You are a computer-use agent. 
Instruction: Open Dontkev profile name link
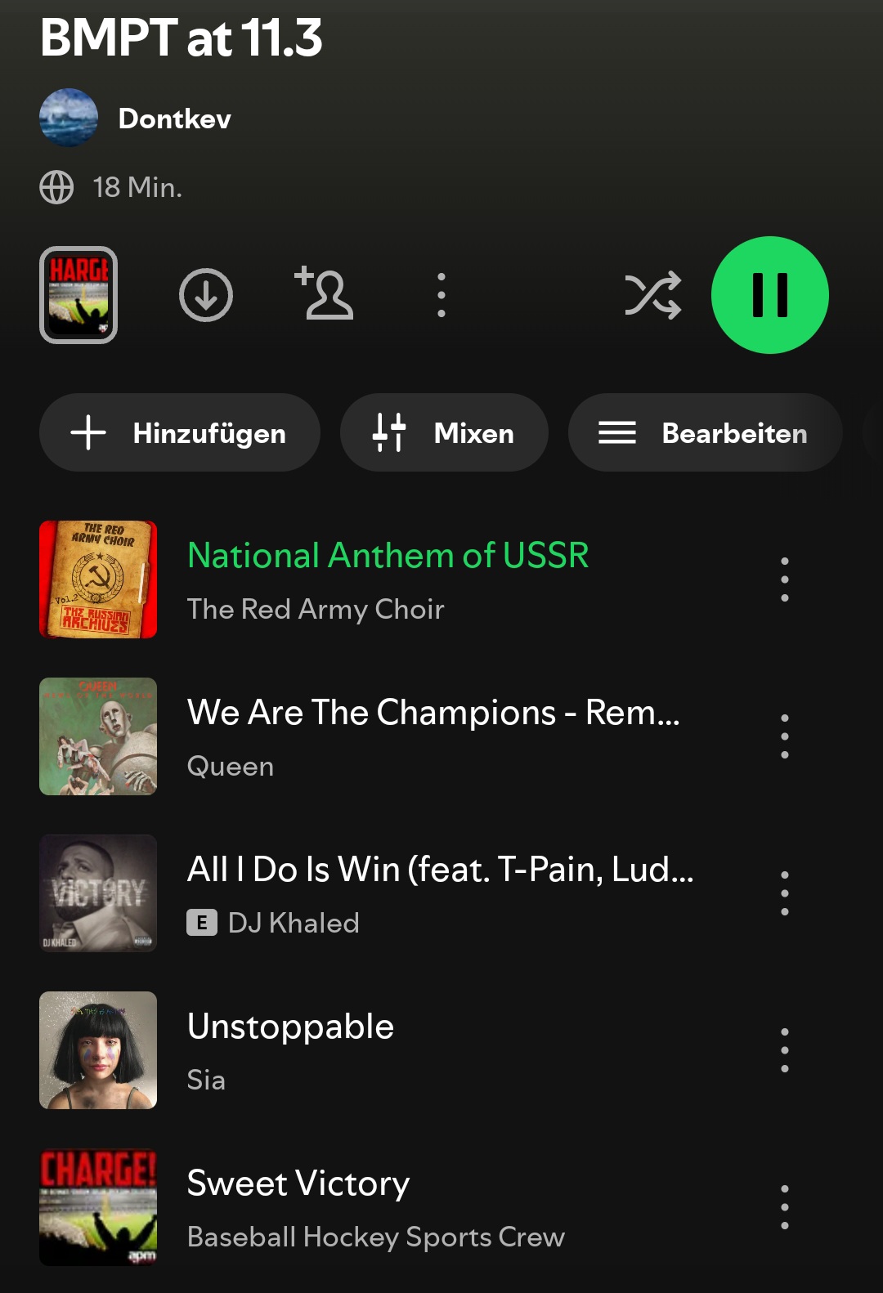coord(175,119)
